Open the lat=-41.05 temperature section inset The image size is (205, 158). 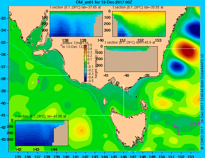click(42, 133)
